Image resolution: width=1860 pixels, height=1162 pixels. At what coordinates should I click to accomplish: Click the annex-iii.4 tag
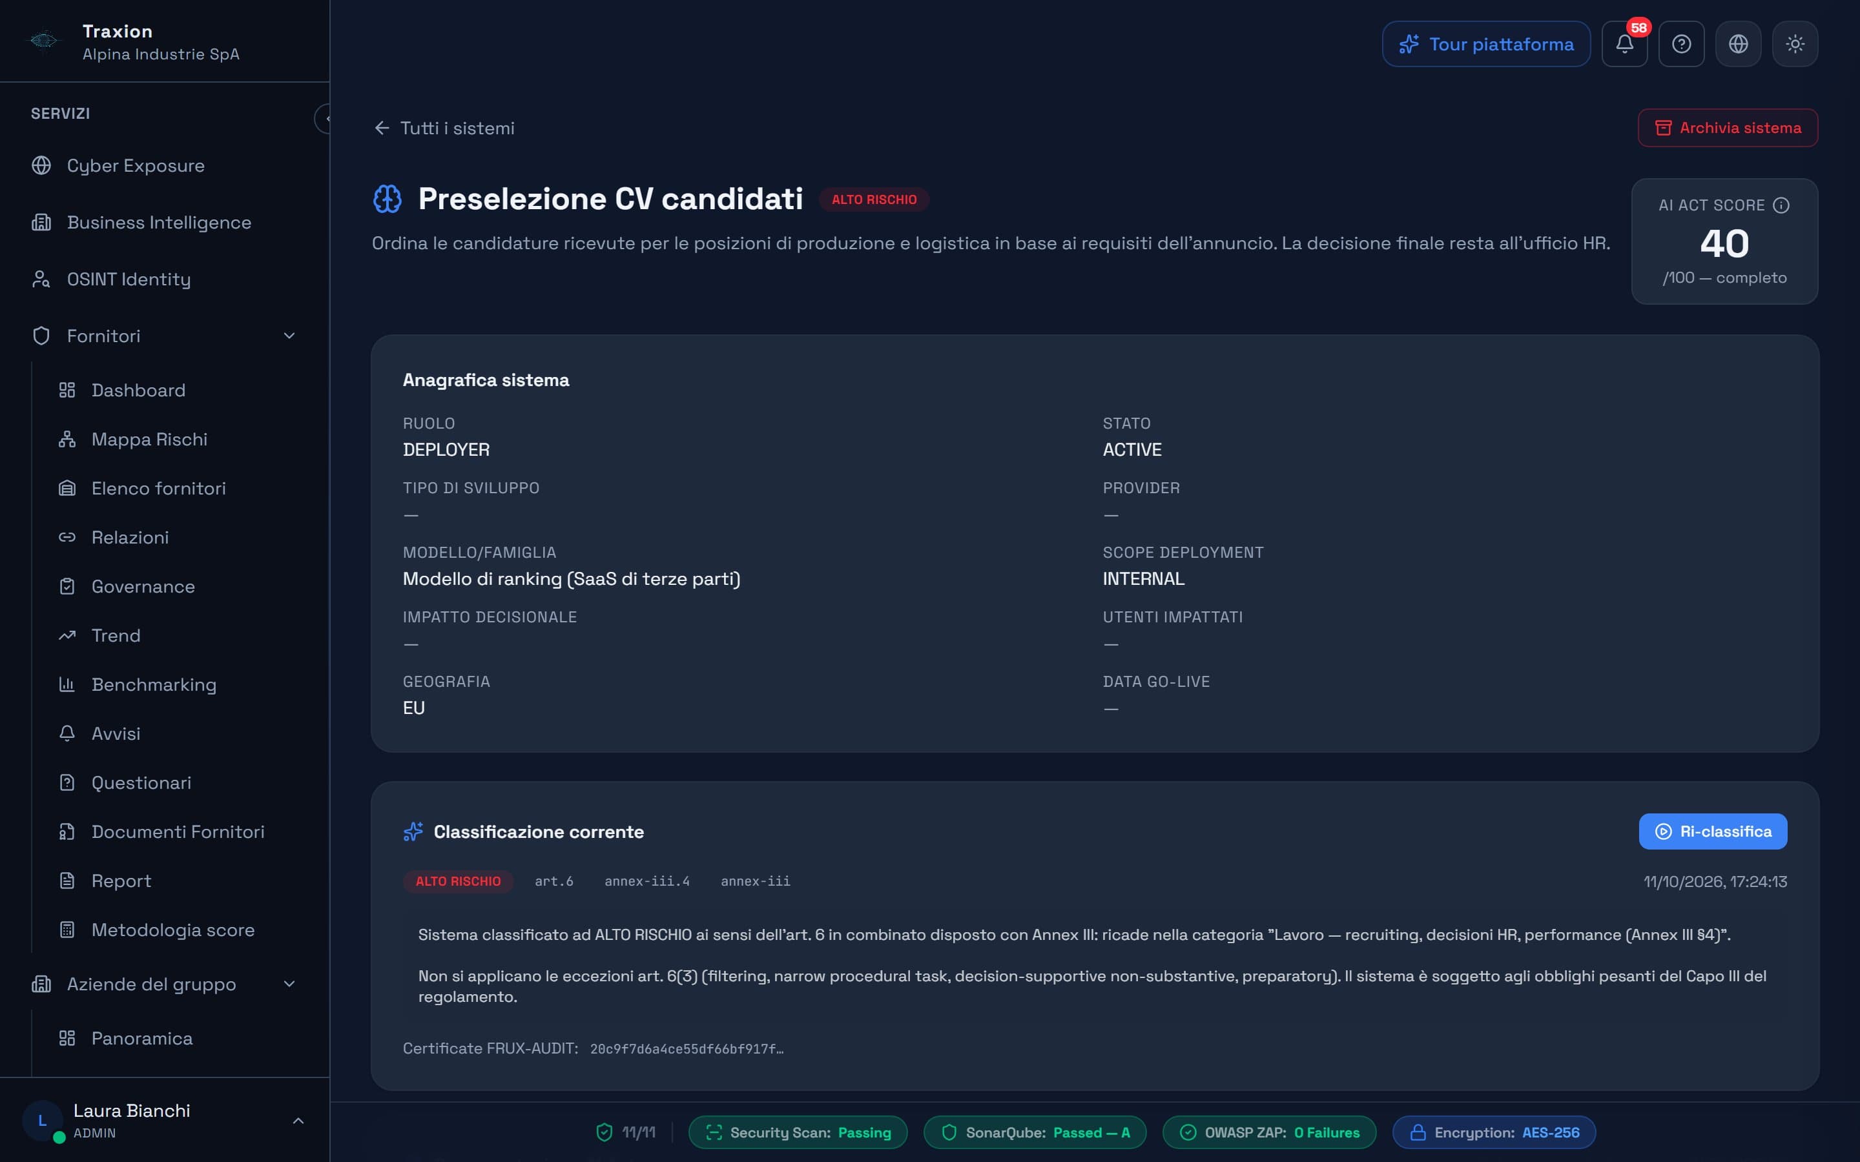646,881
